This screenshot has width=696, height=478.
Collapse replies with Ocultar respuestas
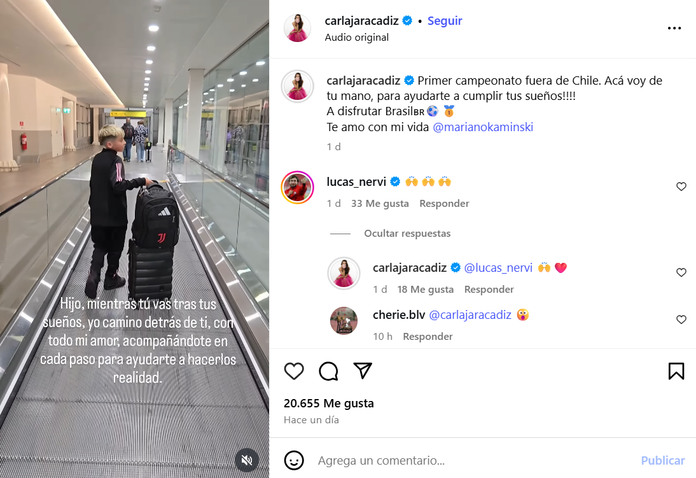[x=407, y=233]
